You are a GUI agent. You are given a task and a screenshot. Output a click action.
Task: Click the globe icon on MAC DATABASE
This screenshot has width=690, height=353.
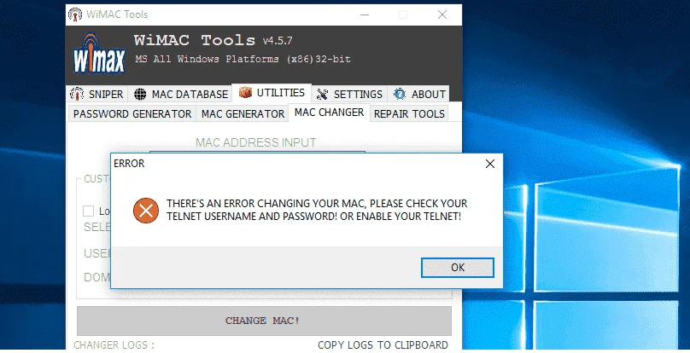(140, 94)
